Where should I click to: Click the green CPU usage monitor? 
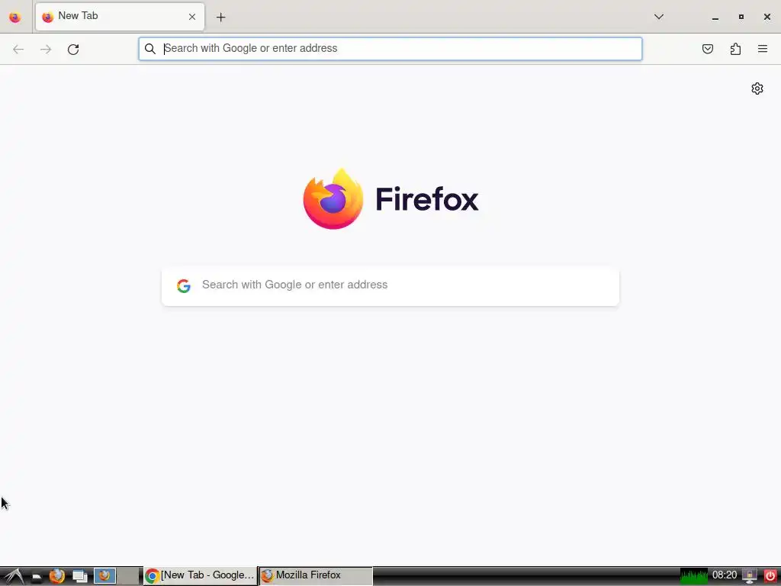[x=693, y=576]
